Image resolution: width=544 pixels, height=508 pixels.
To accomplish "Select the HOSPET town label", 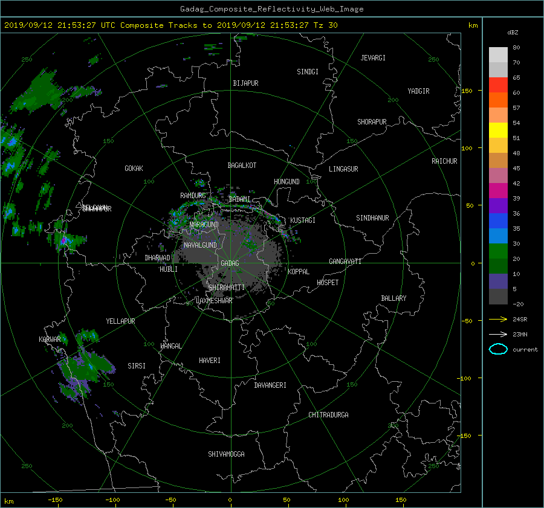I will pos(328,283).
